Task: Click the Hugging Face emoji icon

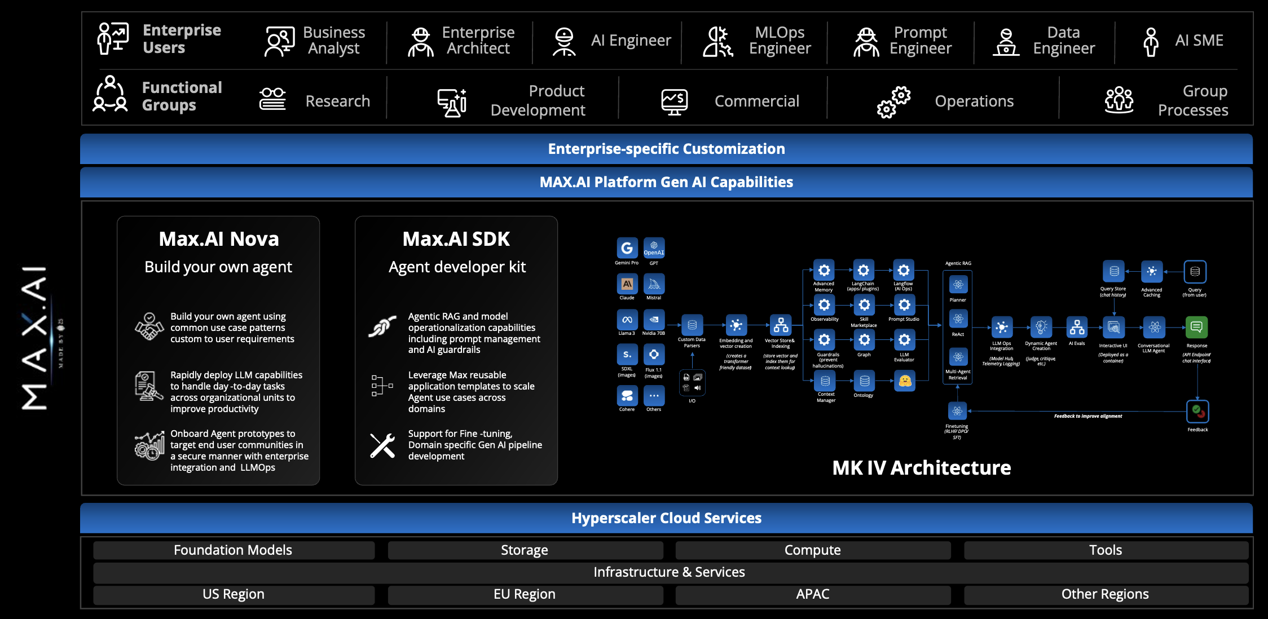Action: [x=905, y=381]
